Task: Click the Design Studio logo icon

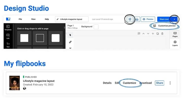Action: [x=8, y=19]
